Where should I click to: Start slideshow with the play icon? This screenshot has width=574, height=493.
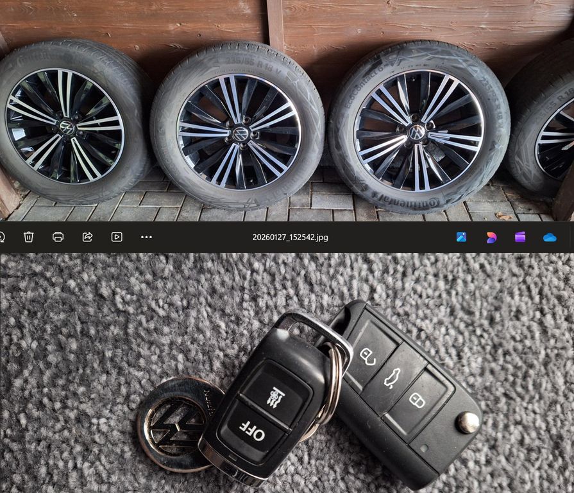tap(117, 237)
